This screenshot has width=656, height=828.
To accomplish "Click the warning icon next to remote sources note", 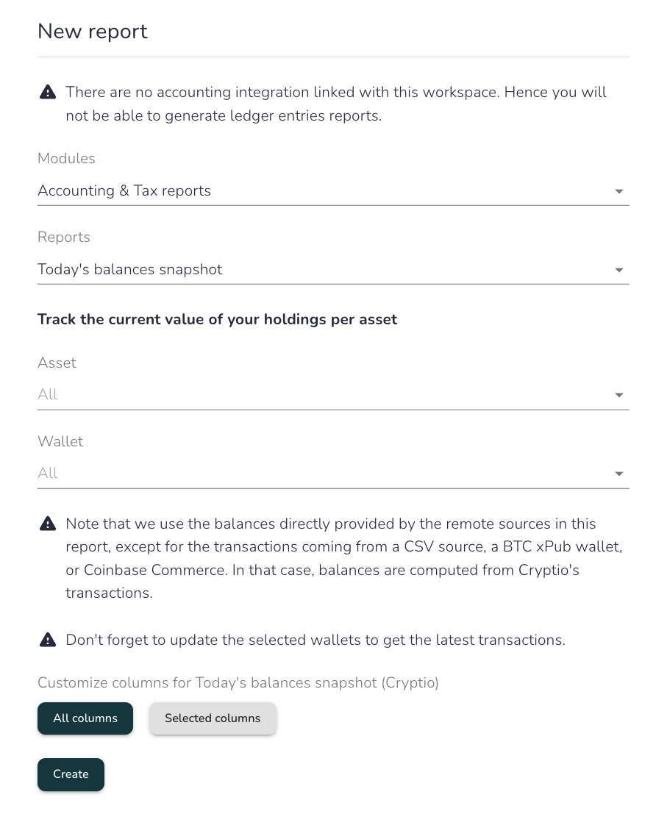I will [x=48, y=524].
